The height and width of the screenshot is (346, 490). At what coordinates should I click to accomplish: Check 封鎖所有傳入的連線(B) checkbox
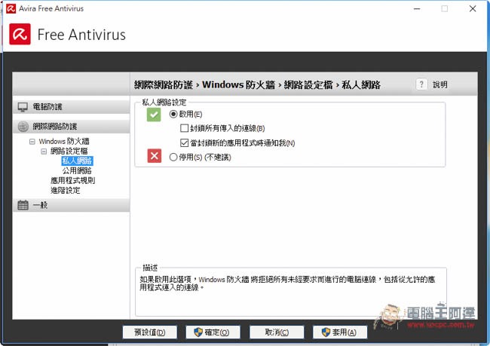(x=185, y=128)
